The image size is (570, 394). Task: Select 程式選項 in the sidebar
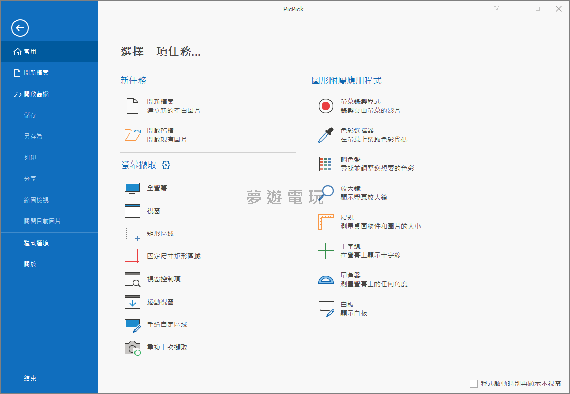tap(36, 243)
